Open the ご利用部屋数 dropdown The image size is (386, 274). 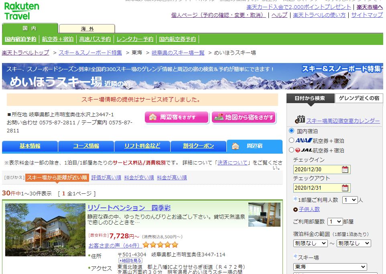pyautogui.click(x=335, y=221)
